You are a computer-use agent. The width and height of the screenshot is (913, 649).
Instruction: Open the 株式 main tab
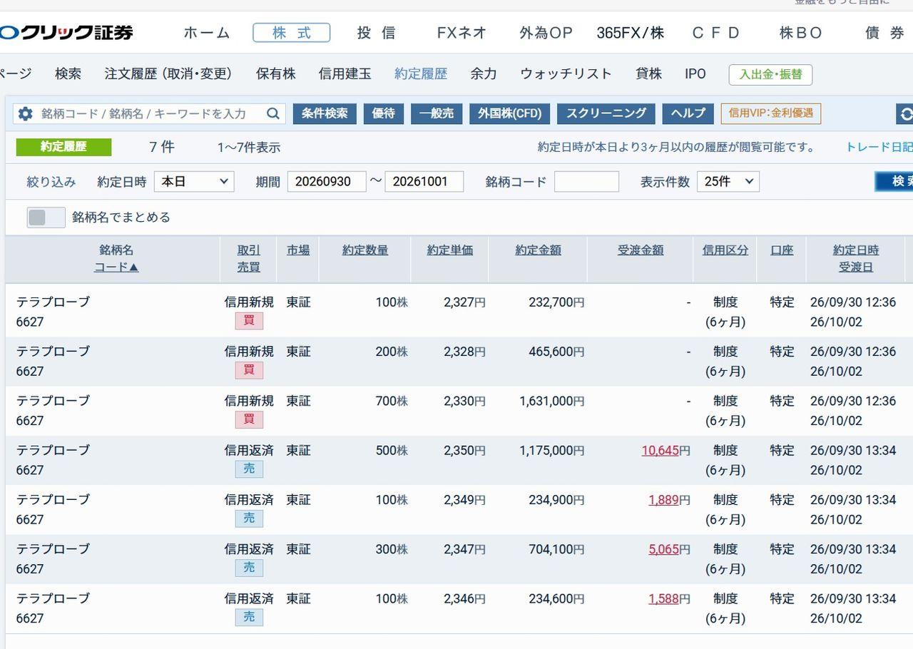point(292,33)
